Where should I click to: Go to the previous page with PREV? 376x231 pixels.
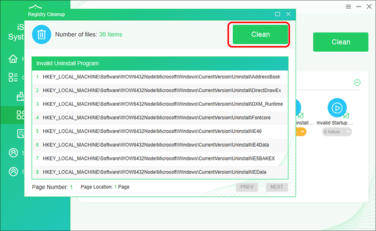pos(247,187)
